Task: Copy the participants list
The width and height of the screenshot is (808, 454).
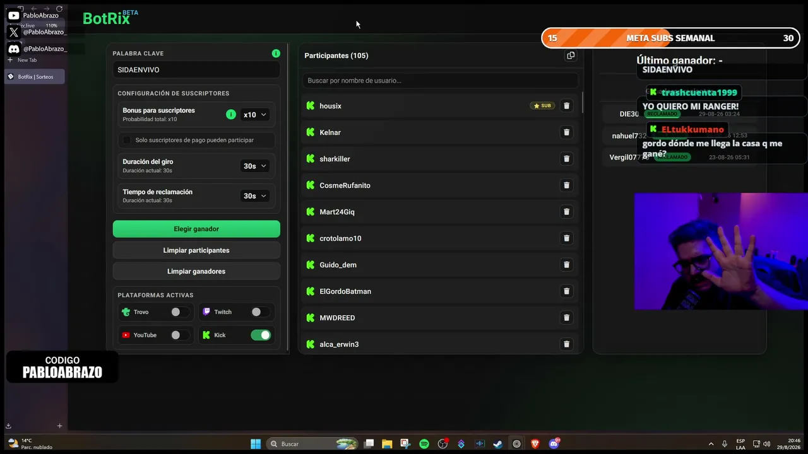Action: tap(571, 55)
